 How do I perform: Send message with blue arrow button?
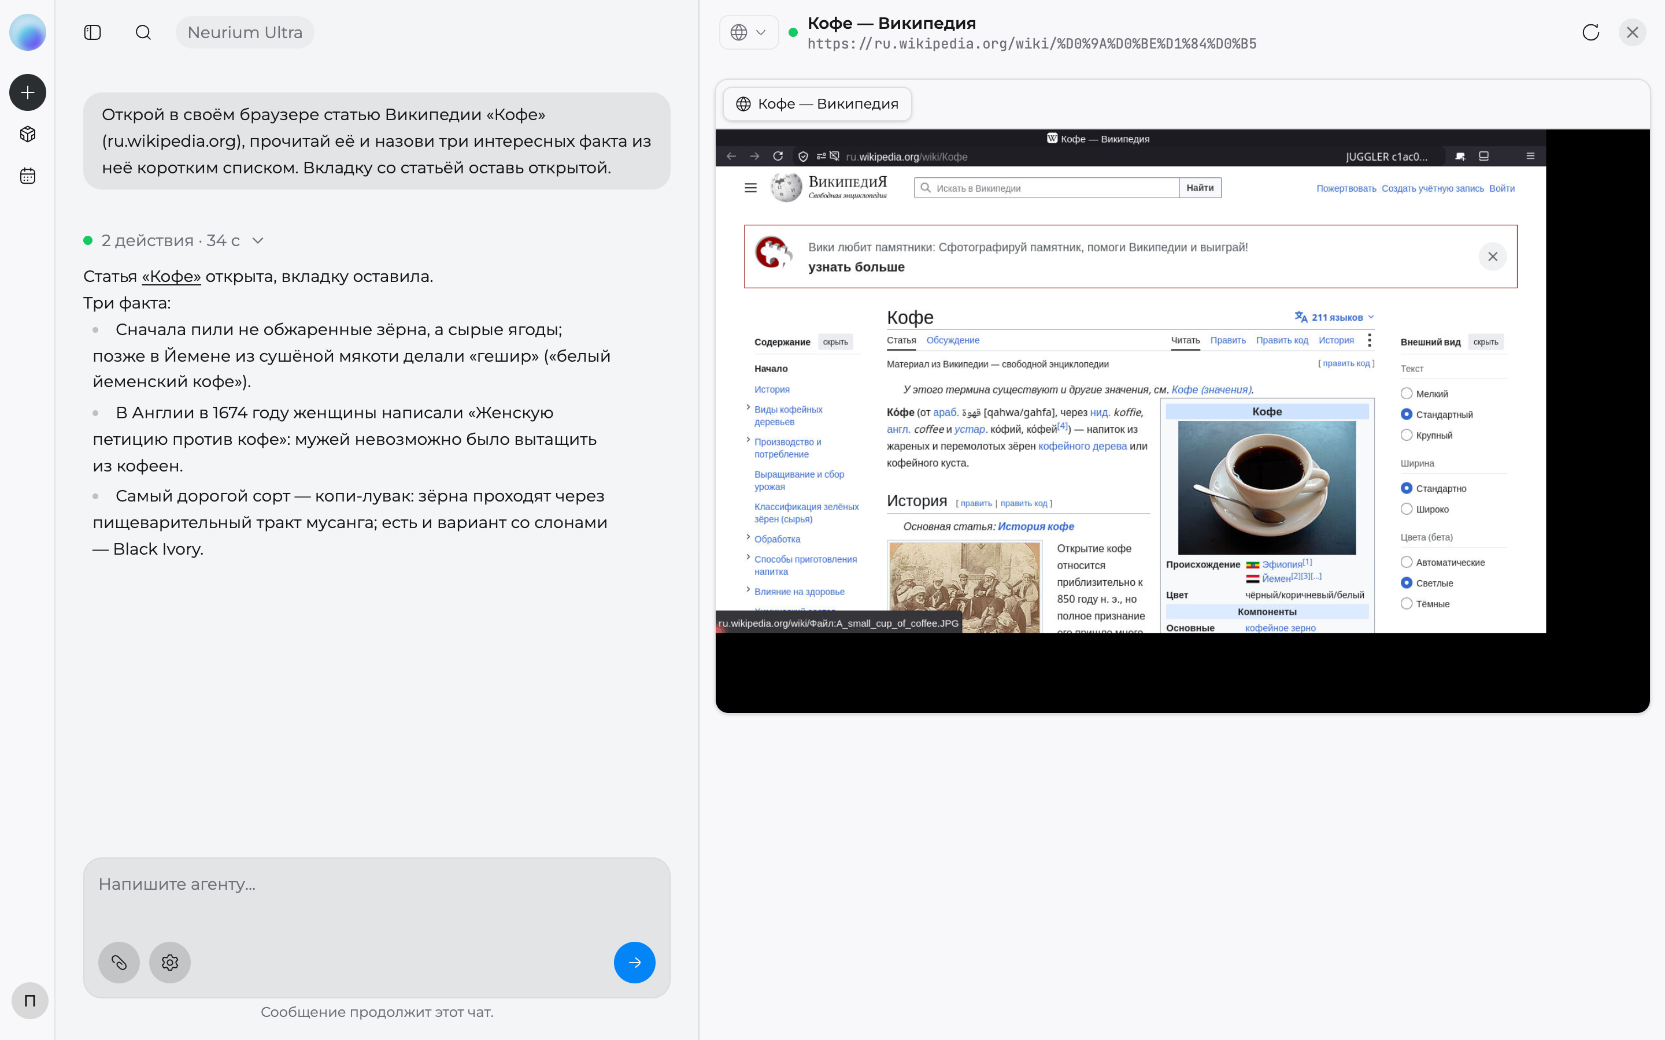click(634, 962)
